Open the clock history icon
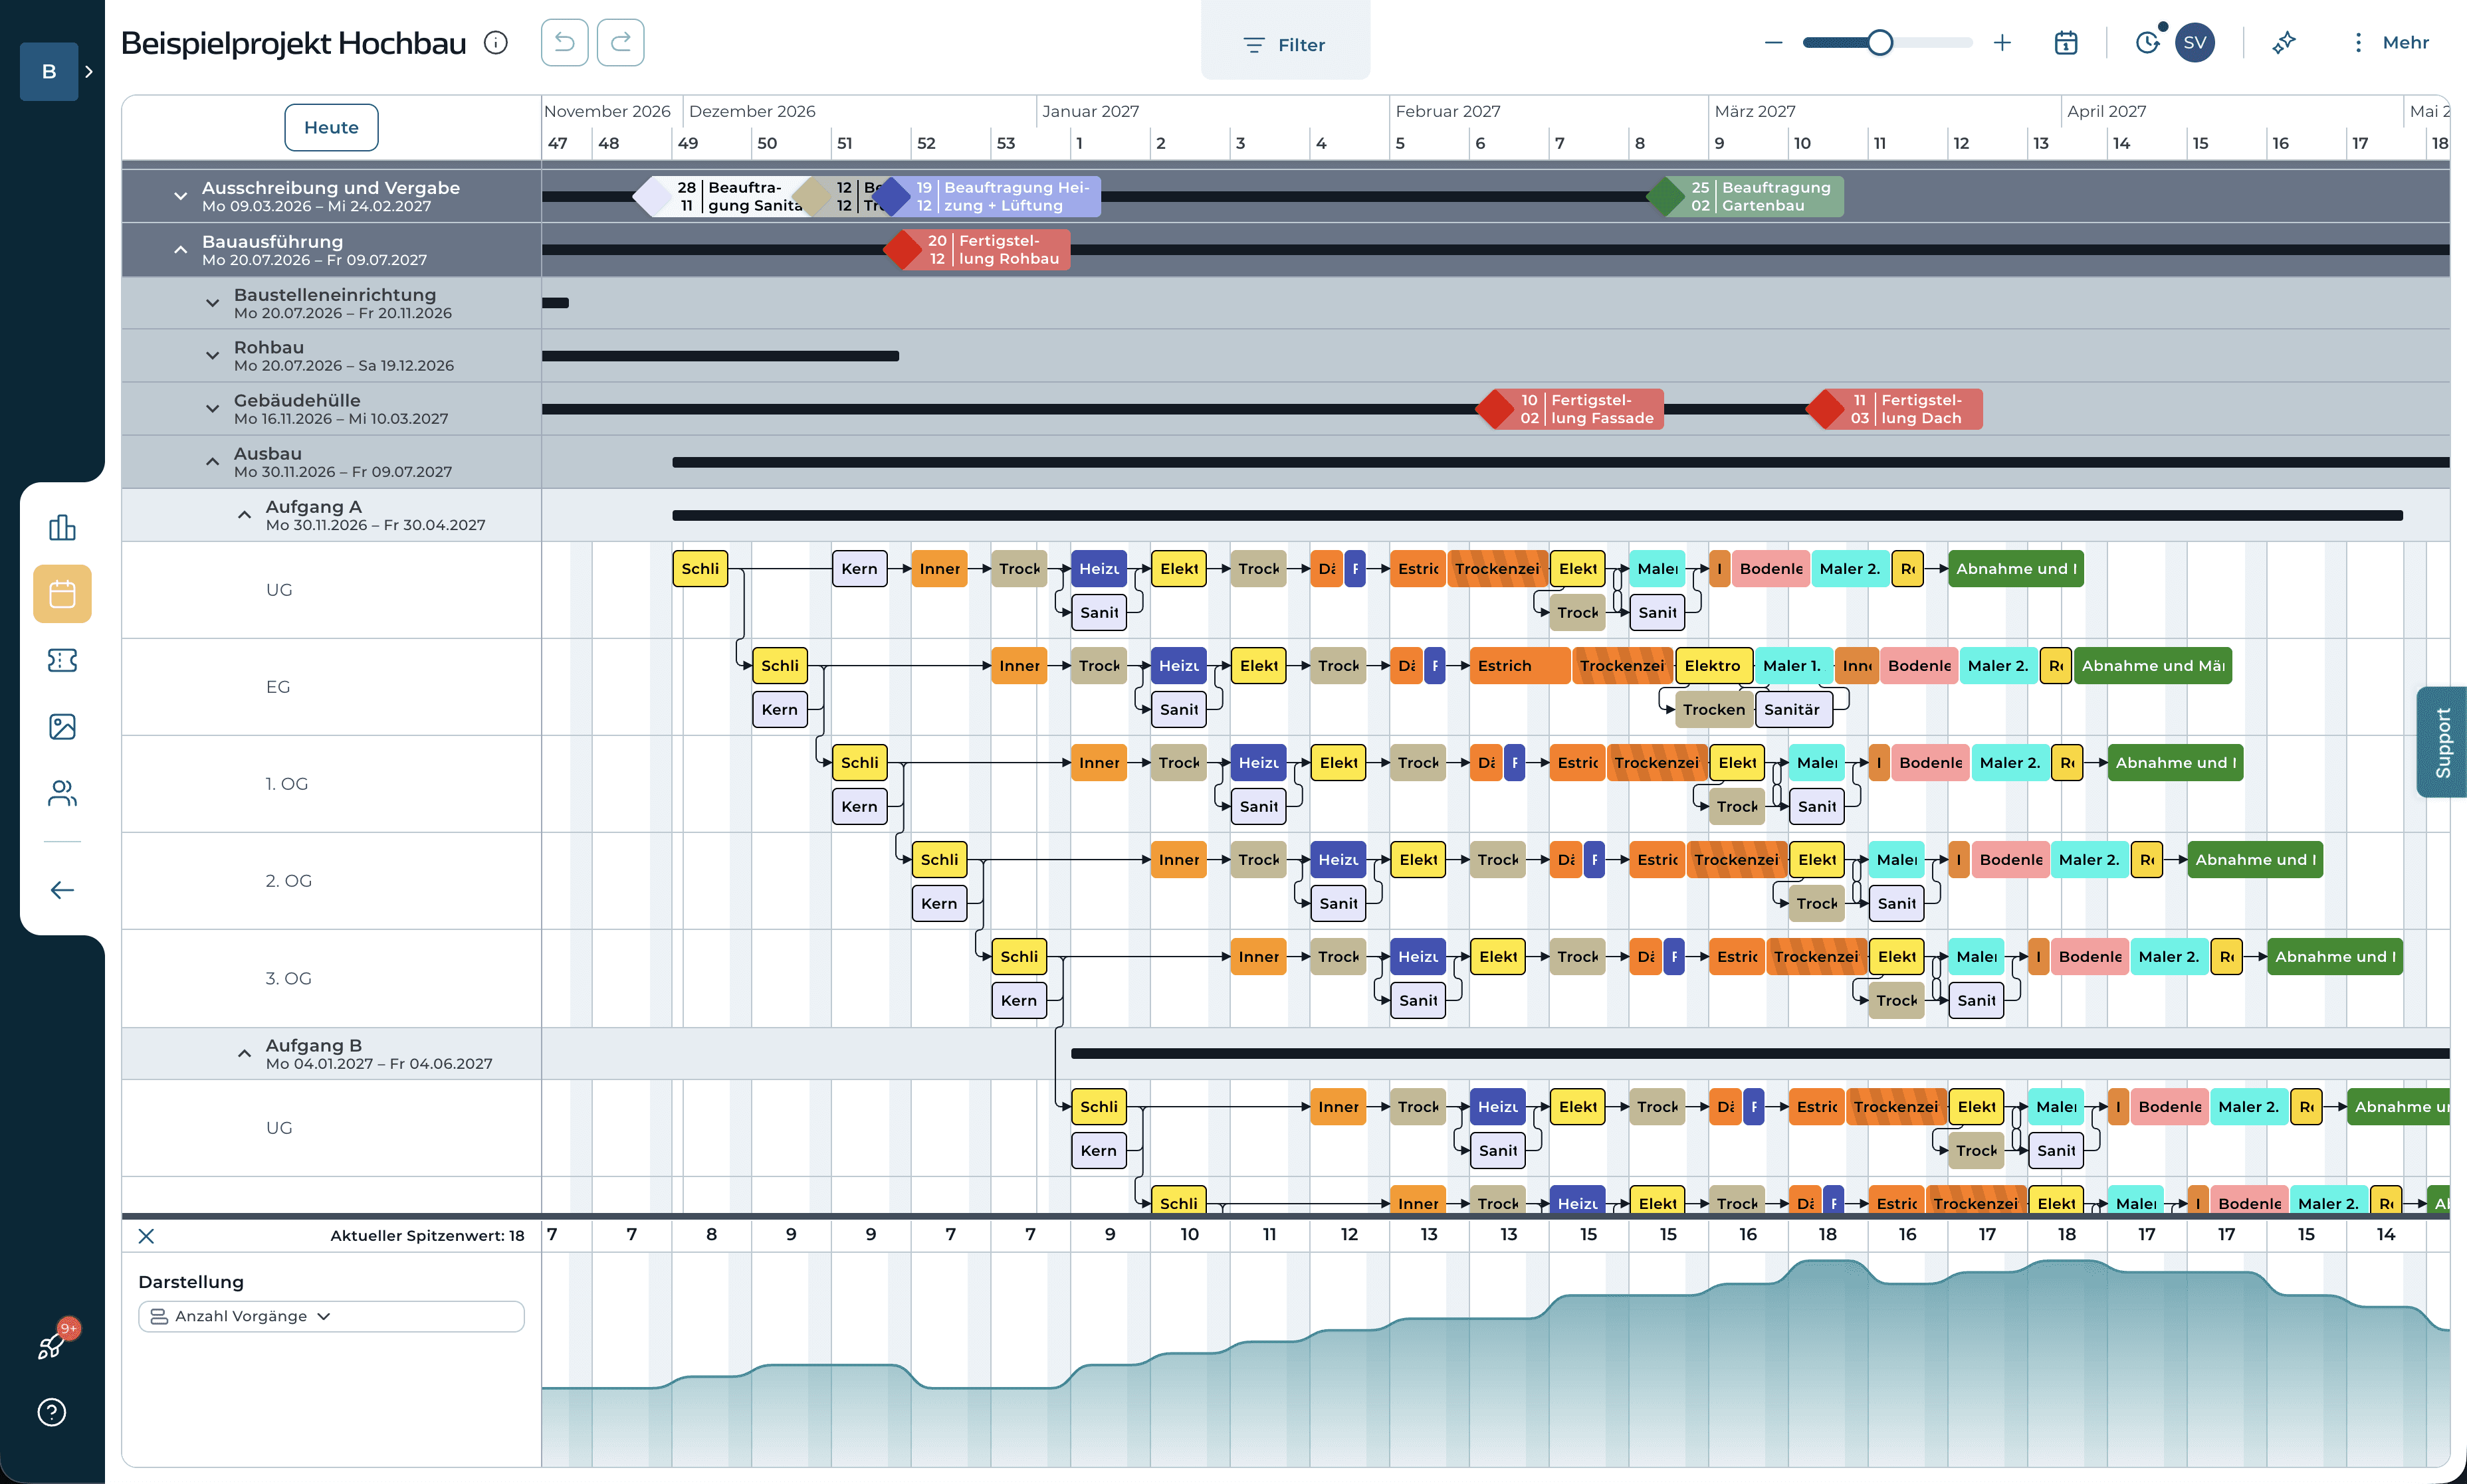 point(2147,43)
